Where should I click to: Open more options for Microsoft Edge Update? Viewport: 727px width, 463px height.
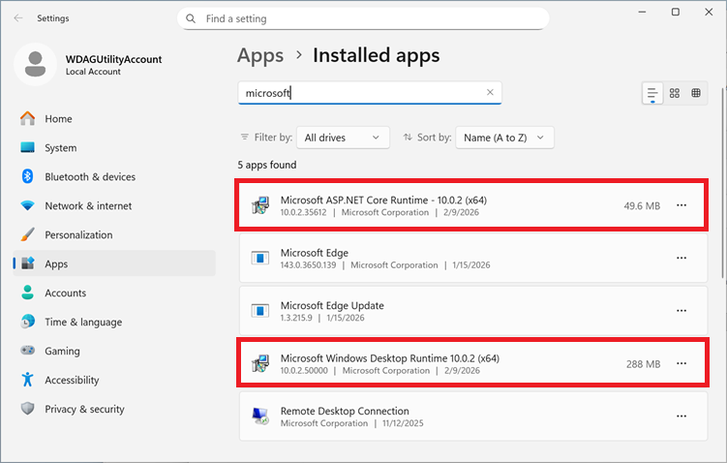pos(682,311)
